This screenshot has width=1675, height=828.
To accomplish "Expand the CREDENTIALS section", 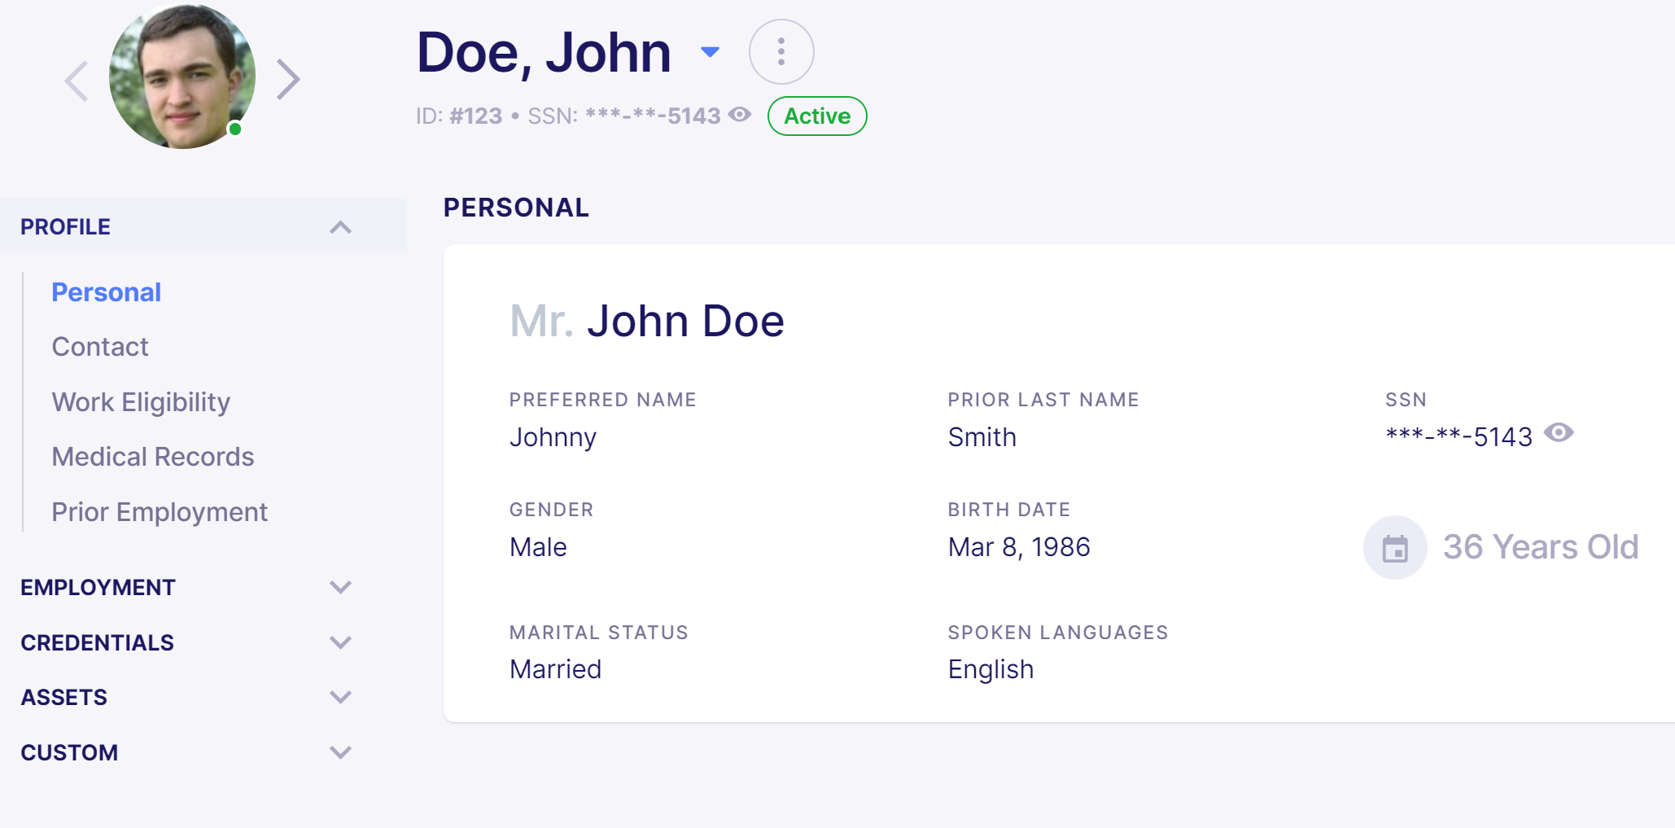I will click(340, 642).
